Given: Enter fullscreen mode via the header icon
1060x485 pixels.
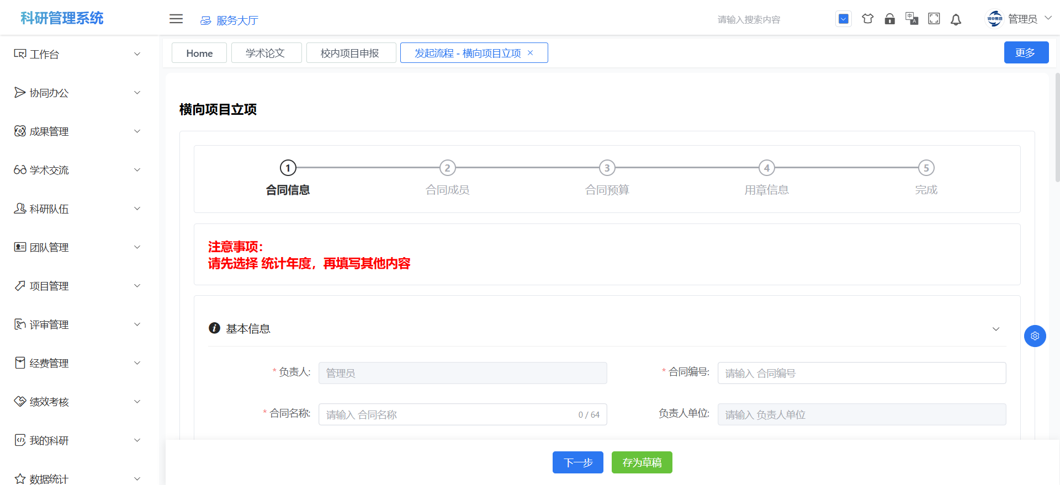Looking at the screenshot, I should (x=934, y=19).
